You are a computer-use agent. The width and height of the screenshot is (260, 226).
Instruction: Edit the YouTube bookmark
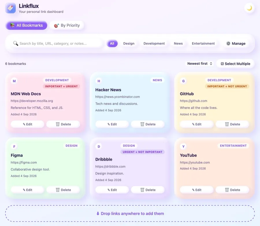[197, 190]
